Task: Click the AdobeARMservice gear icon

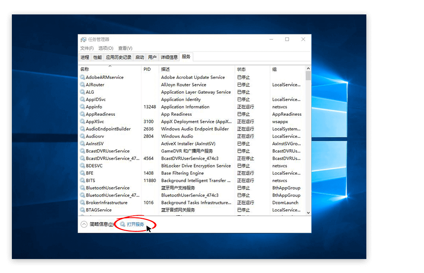Action: click(x=81, y=77)
